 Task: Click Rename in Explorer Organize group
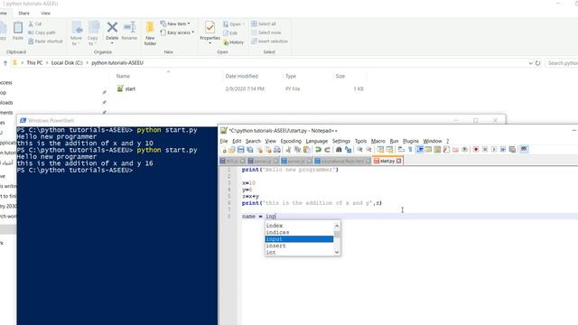point(129,31)
